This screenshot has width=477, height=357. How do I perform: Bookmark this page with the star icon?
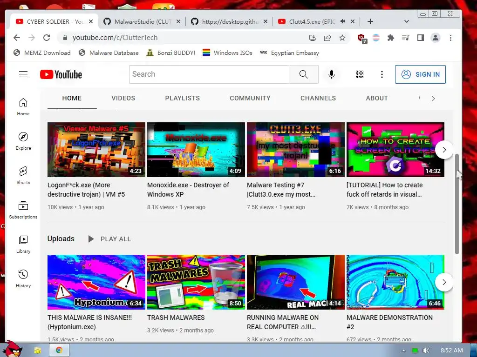pyautogui.click(x=342, y=38)
